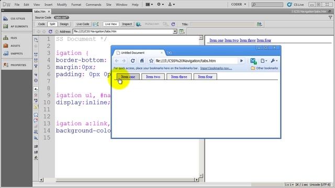Open the Modify menu

[62, 5]
